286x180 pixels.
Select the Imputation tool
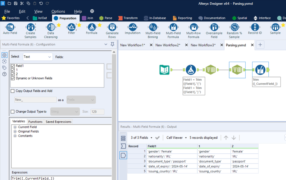132,29
